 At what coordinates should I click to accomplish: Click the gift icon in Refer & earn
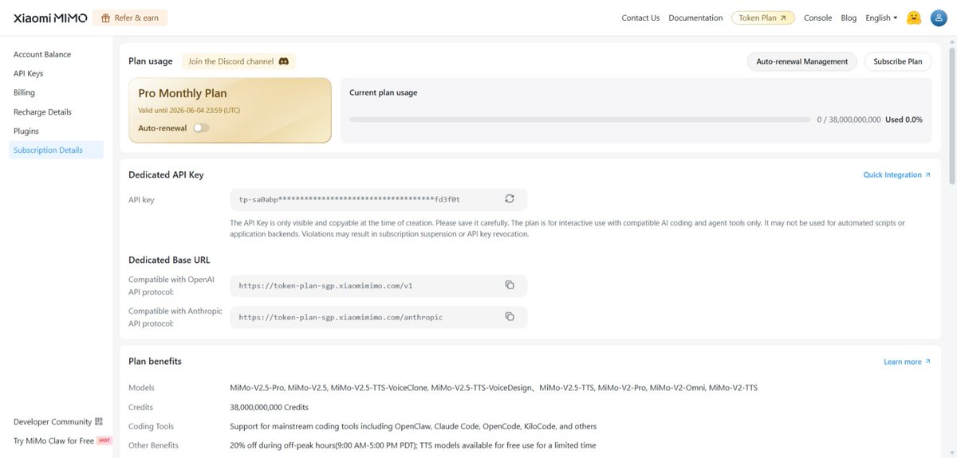tap(105, 18)
